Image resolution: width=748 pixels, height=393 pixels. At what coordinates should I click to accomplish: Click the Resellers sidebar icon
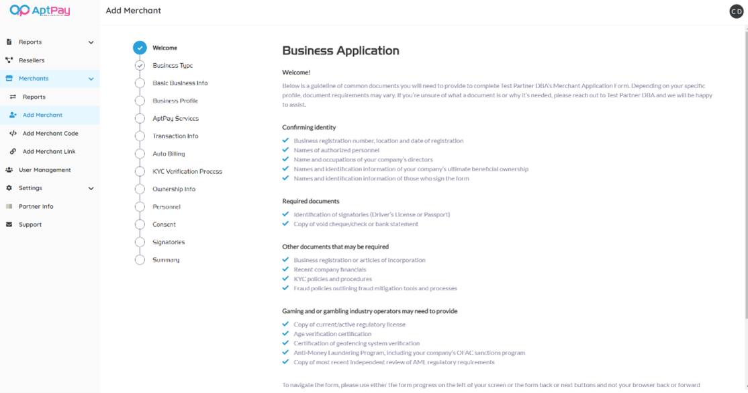click(x=9, y=60)
